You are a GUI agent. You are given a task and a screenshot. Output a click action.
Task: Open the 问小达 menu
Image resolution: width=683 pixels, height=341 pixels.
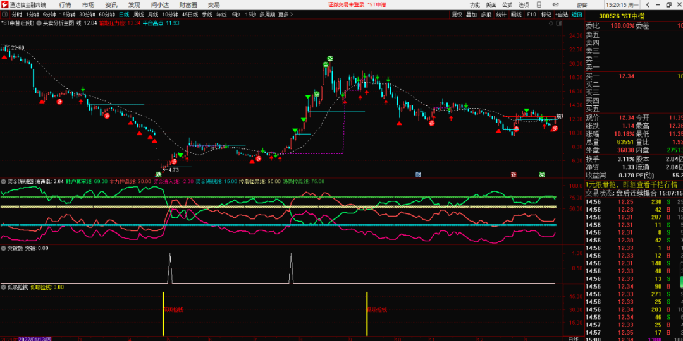[x=160, y=4]
